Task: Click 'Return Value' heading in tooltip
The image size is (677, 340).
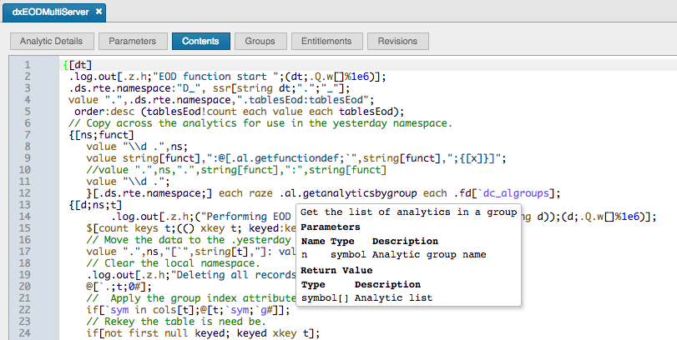Action: point(336,270)
